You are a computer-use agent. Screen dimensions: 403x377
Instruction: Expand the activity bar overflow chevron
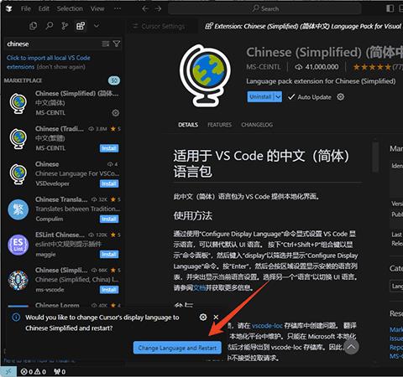click(97, 26)
